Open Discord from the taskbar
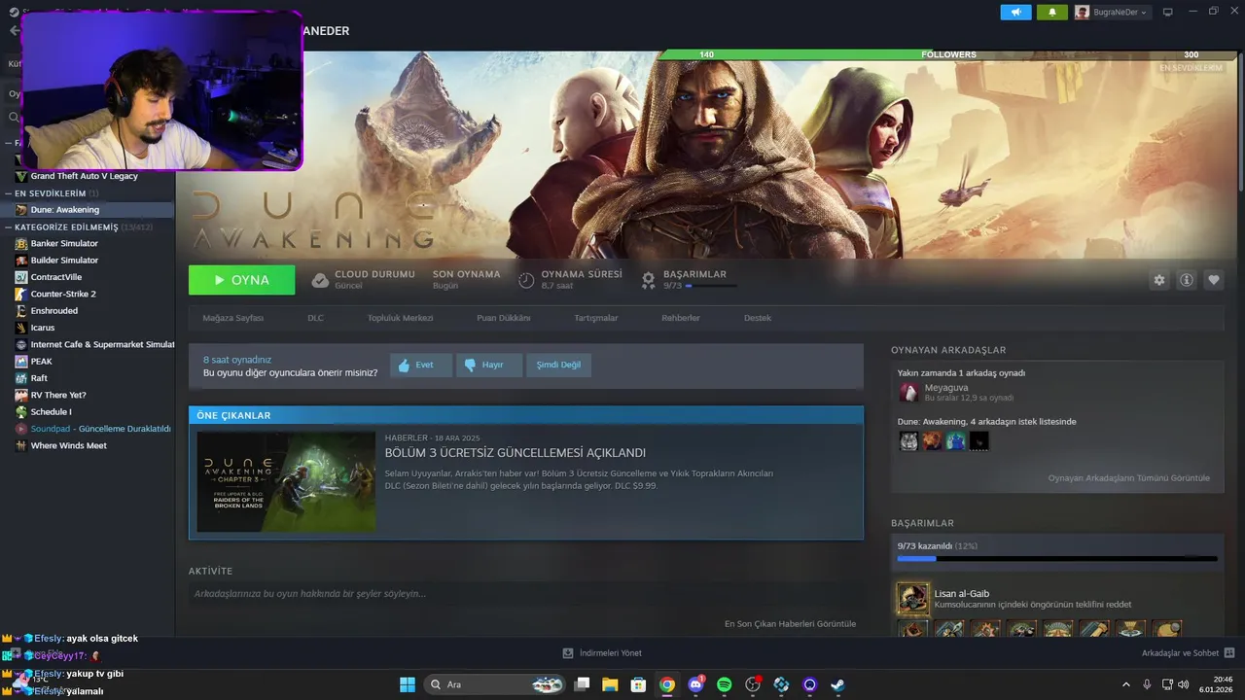The width and height of the screenshot is (1245, 700). click(695, 684)
